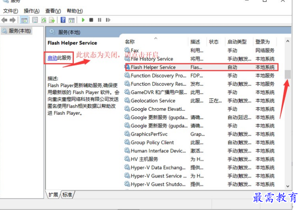Click the vertical scrollbar thumb

288,74
